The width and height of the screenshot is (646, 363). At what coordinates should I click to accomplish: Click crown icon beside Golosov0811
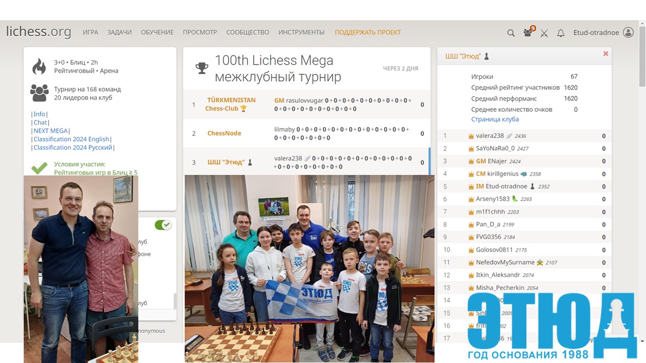point(471,250)
